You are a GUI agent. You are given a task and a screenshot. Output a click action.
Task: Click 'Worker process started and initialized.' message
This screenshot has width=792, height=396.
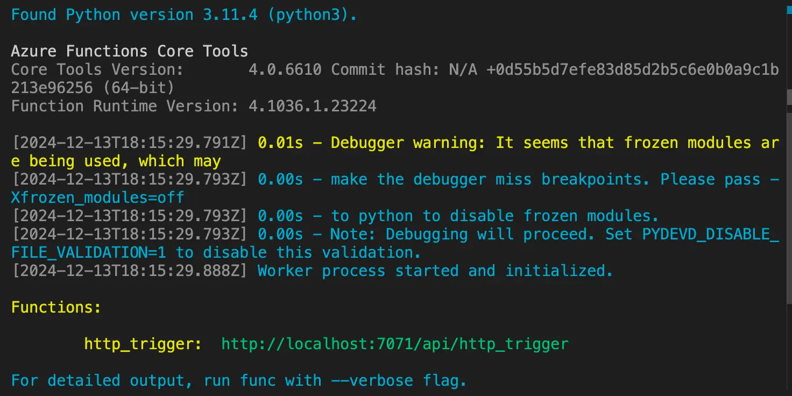(x=435, y=271)
